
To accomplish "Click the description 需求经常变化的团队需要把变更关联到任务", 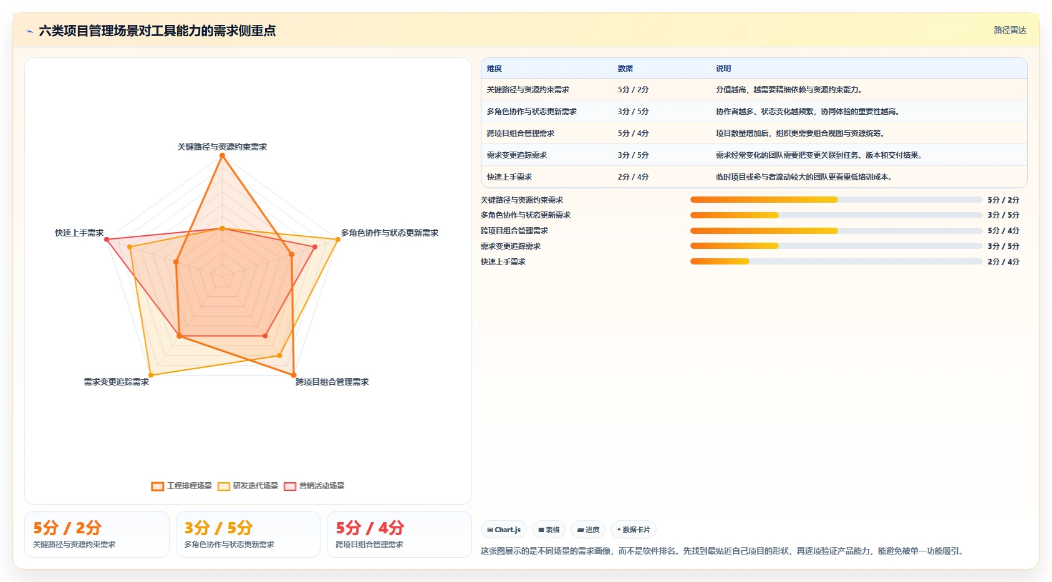I will click(819, 155).
